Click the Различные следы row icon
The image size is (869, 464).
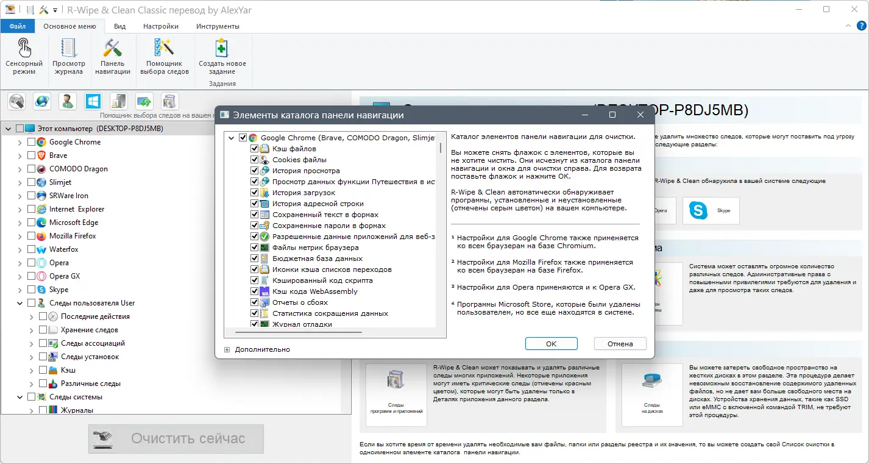53,384
